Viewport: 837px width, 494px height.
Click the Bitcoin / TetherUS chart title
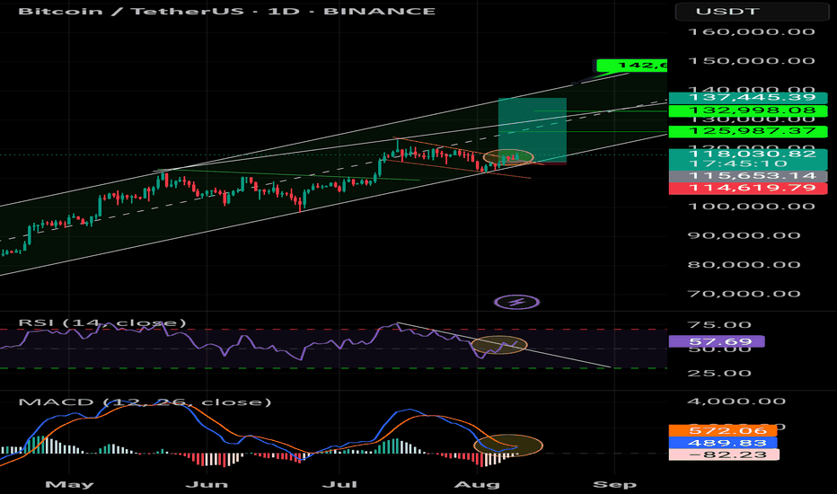227,11
